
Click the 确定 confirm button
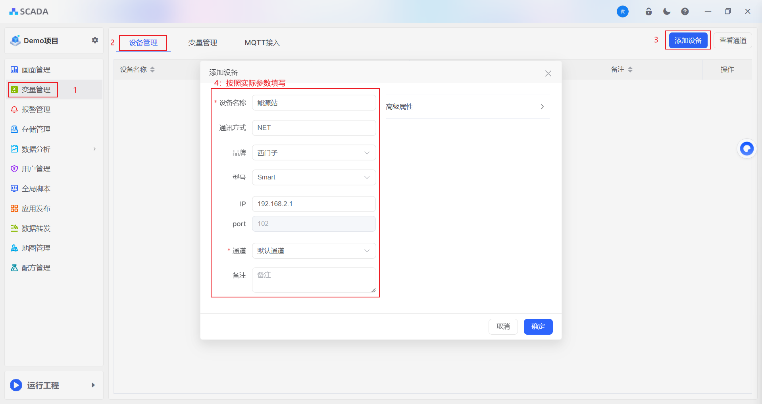pyautogui.click(x=538, y=326)
